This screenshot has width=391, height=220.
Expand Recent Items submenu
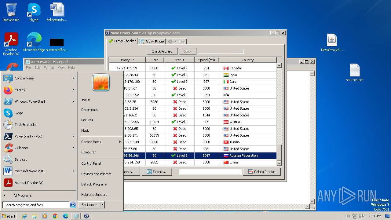pos(101,142)
